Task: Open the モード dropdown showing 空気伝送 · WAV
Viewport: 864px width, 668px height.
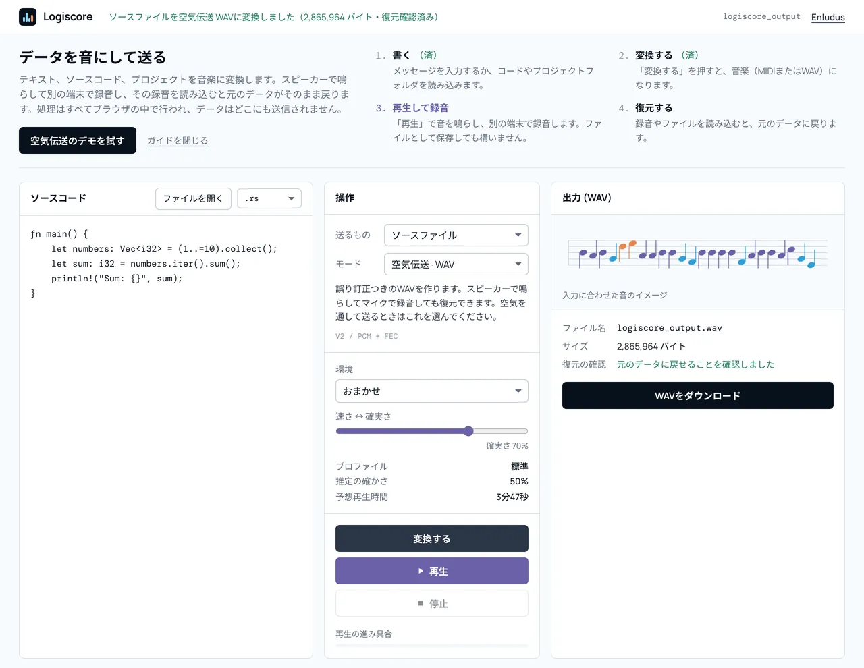Action: pos(456,265)
